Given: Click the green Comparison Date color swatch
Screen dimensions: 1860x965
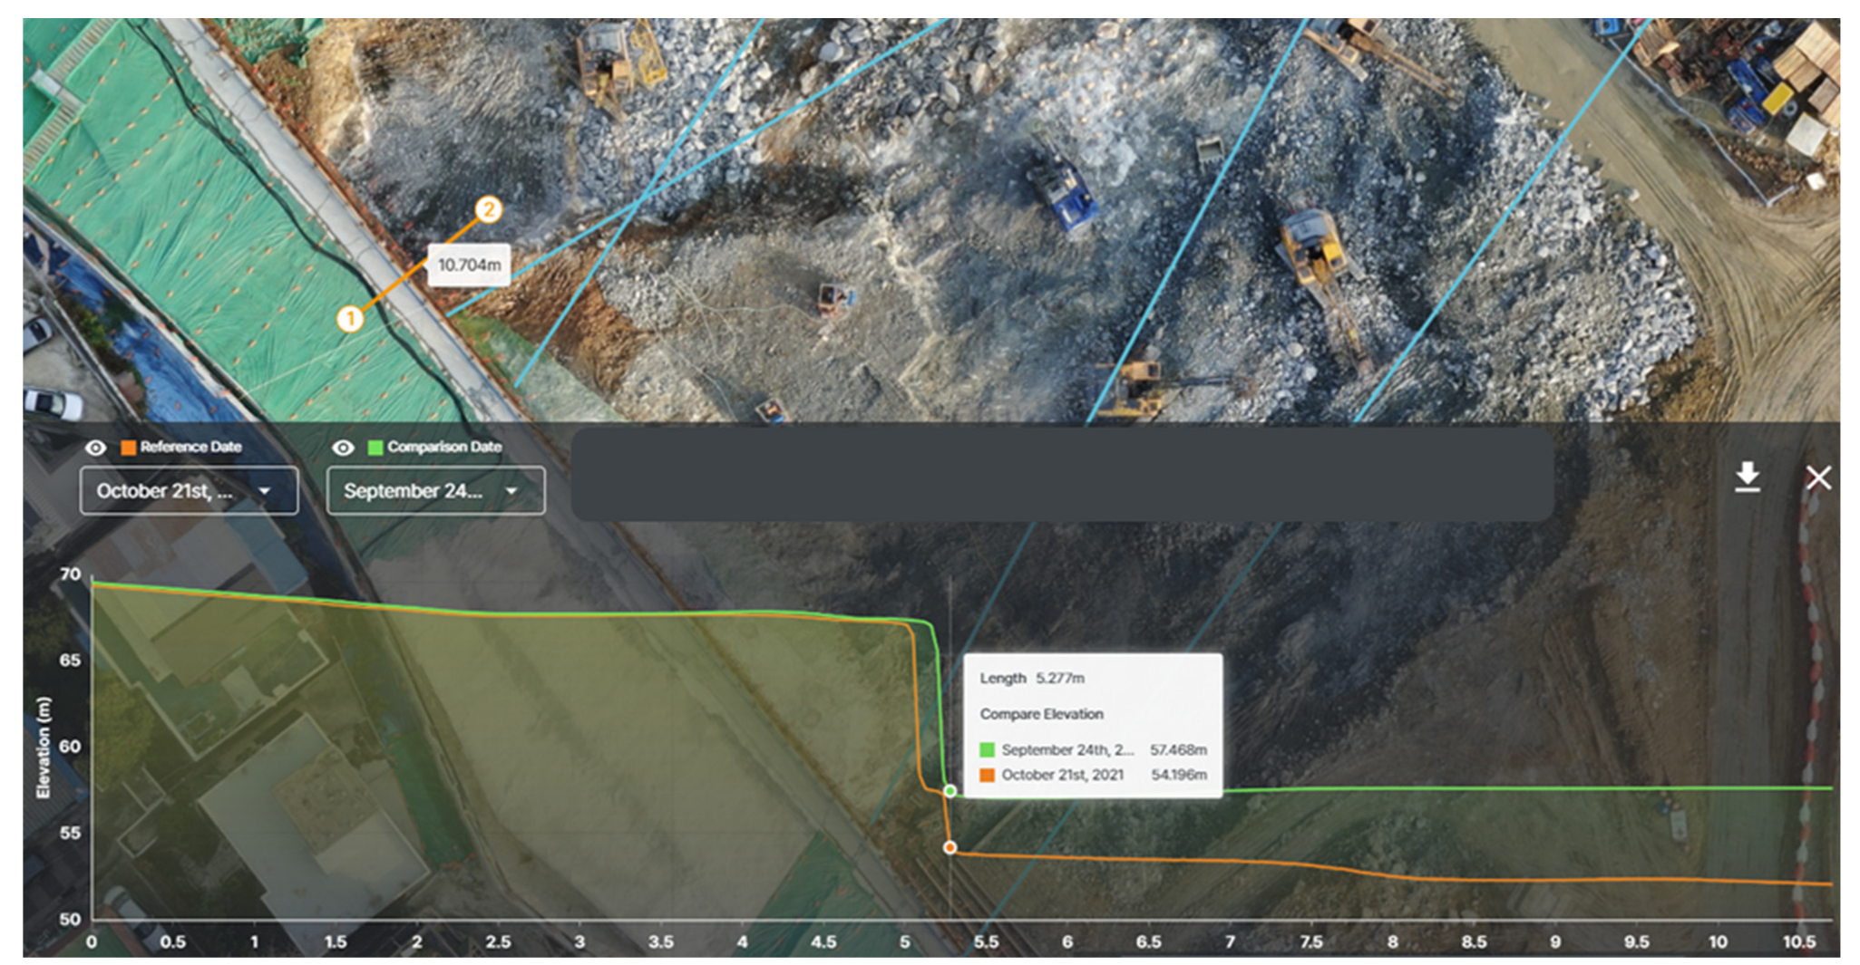Looking at the screenshot, I should [375, 448].
